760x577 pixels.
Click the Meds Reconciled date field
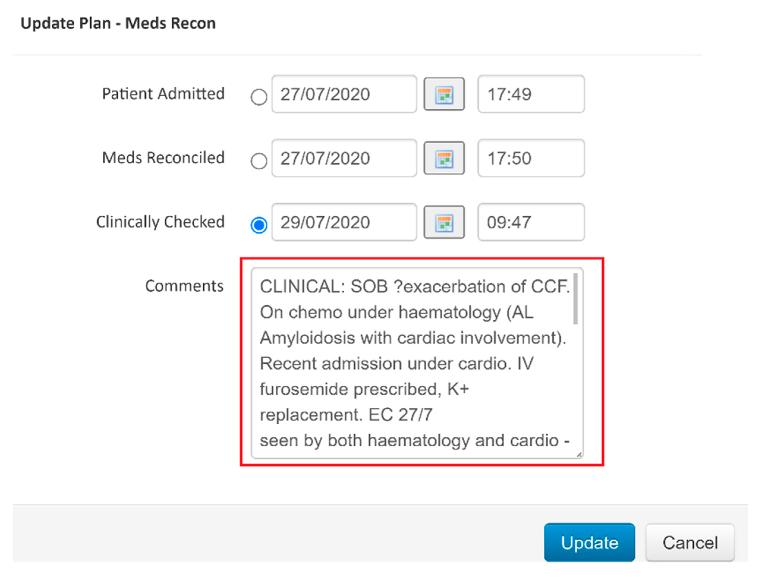click(343, 158)
